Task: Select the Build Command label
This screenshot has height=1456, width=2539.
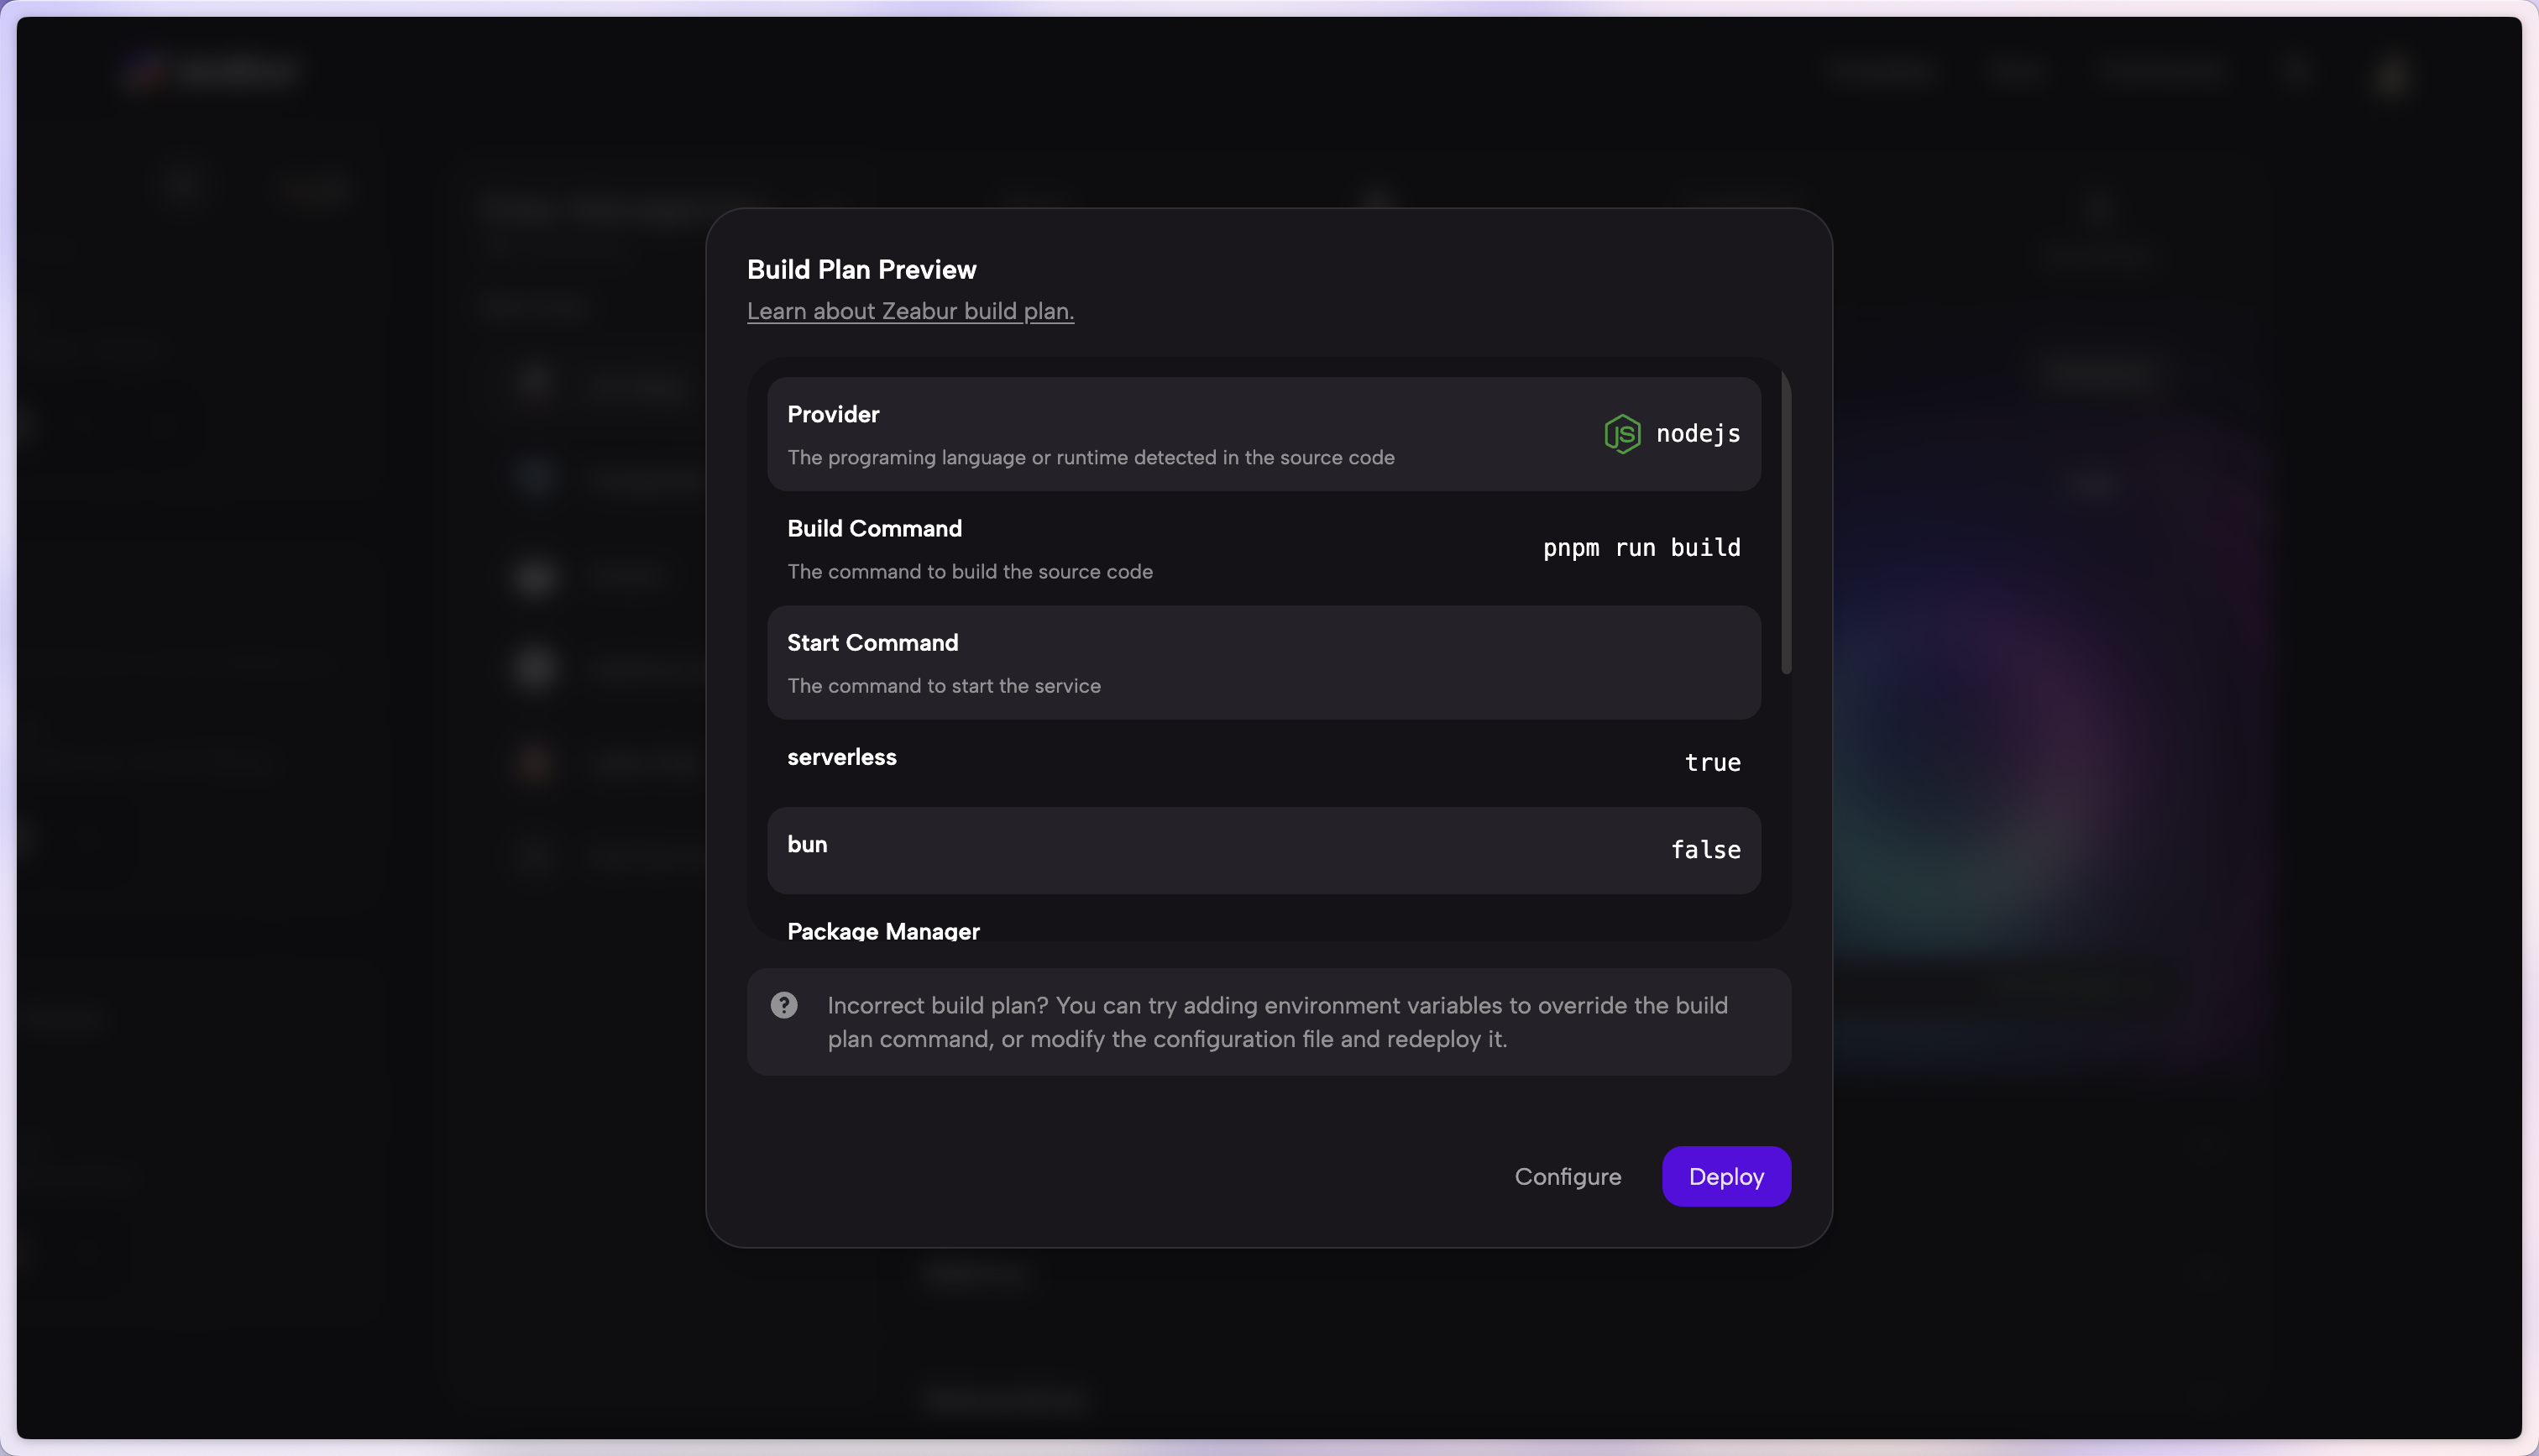Action: pyautogui.click(x=874, y=528)
